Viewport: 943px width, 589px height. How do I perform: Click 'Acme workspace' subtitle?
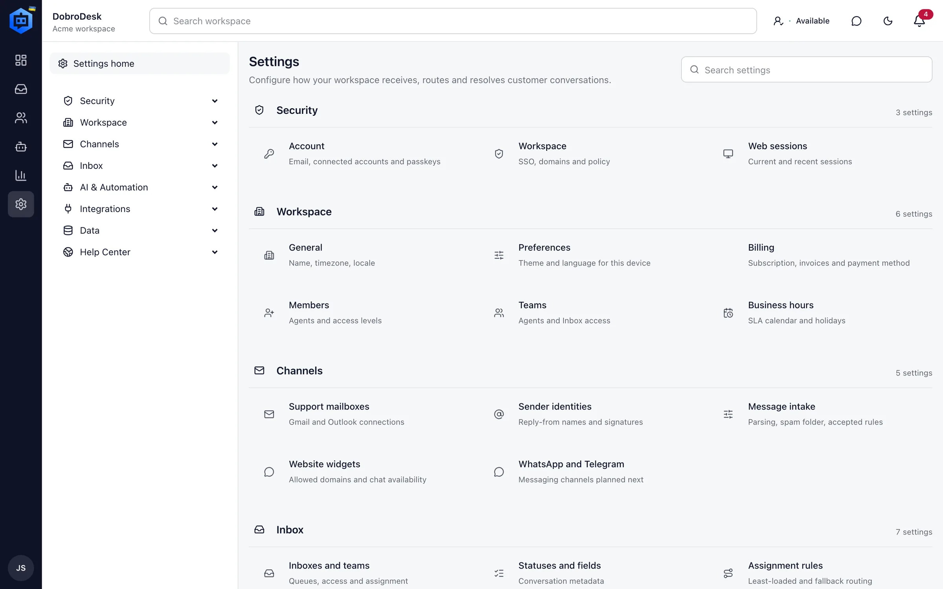84,29
